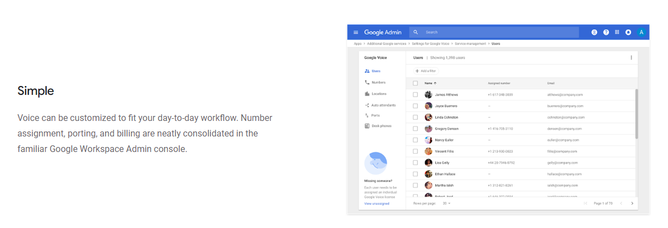Select Auto attendants in sidebar
Image resolution: width=668 pixels, height=228 pixels.
[384, 105]
